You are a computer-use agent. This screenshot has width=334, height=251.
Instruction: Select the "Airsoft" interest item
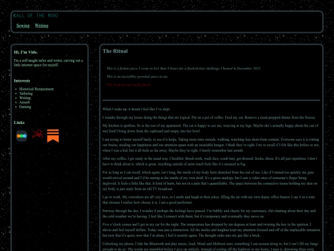pos(25,102)
